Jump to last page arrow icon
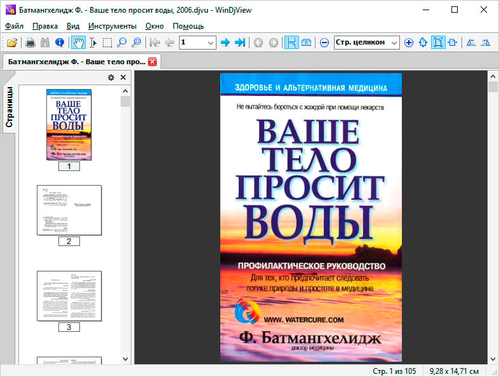 pos(239,43)
